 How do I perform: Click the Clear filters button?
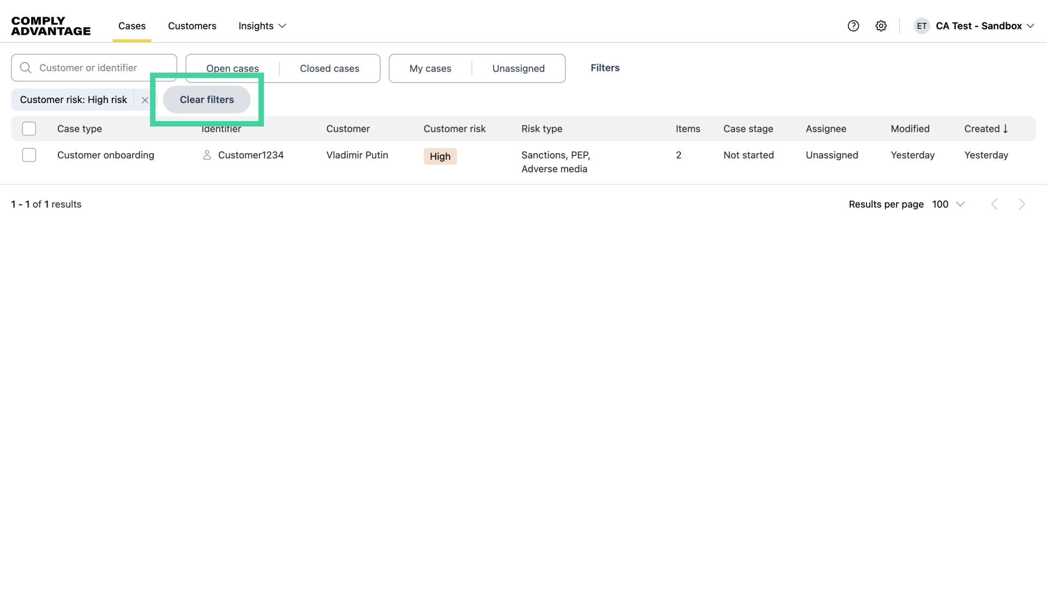pyautogui.click(x=207, y=100)
